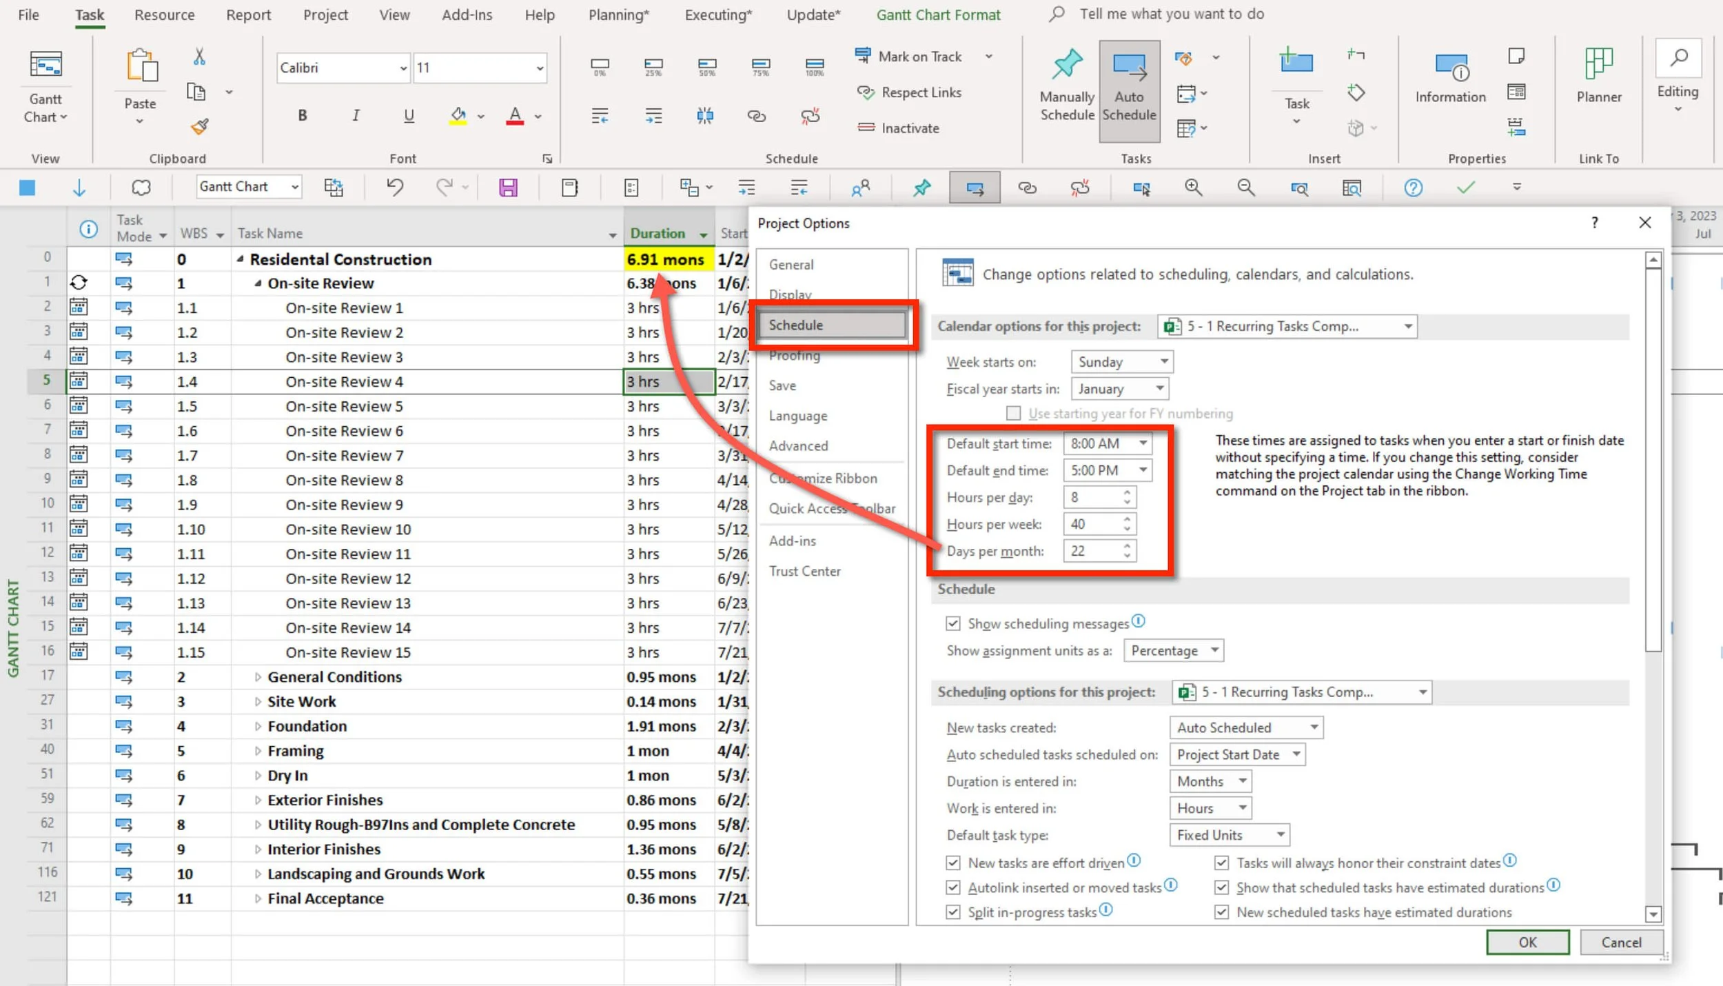Open Default end time dropdown

1108,470
